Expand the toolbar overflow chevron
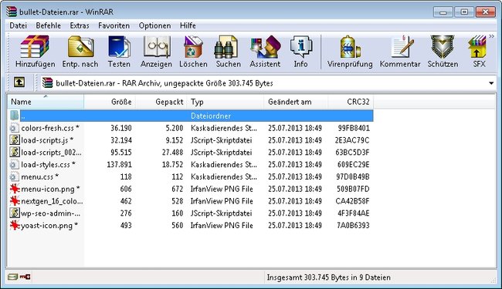This screenshot has height=289, width=502. click(x=491, y=37)
